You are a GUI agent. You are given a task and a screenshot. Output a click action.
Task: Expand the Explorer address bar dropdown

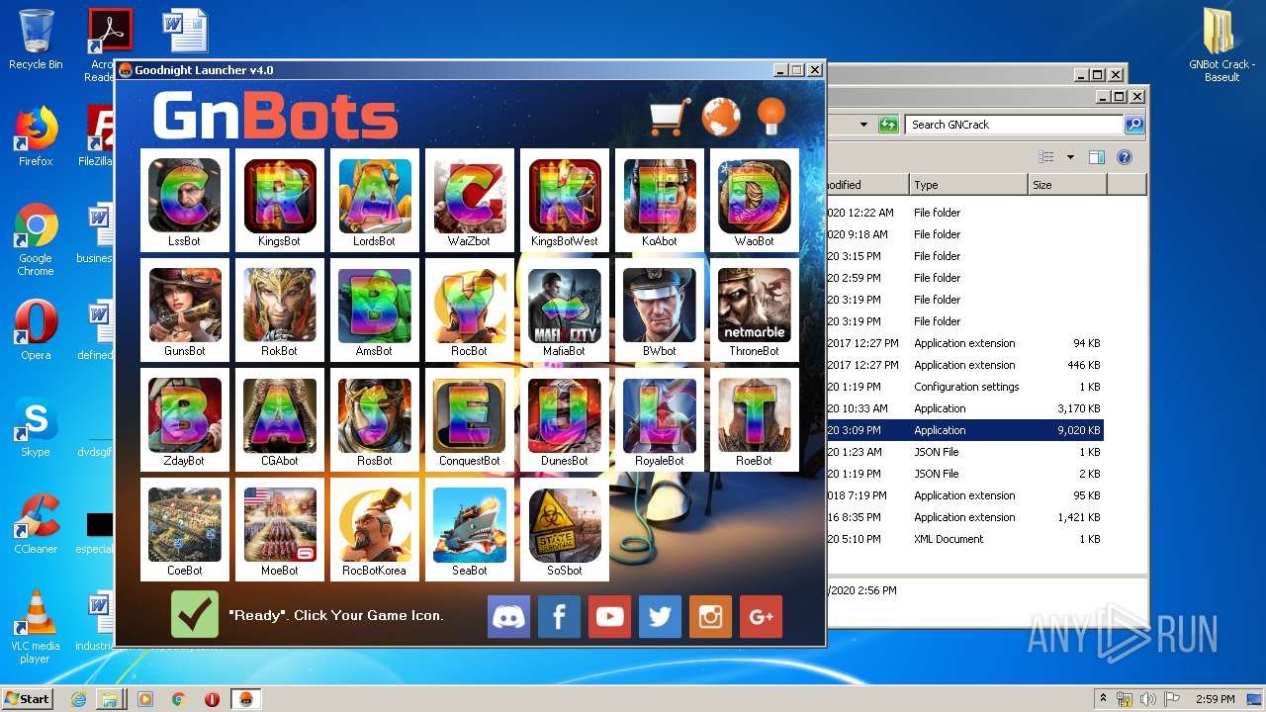(x=863, y=125)
